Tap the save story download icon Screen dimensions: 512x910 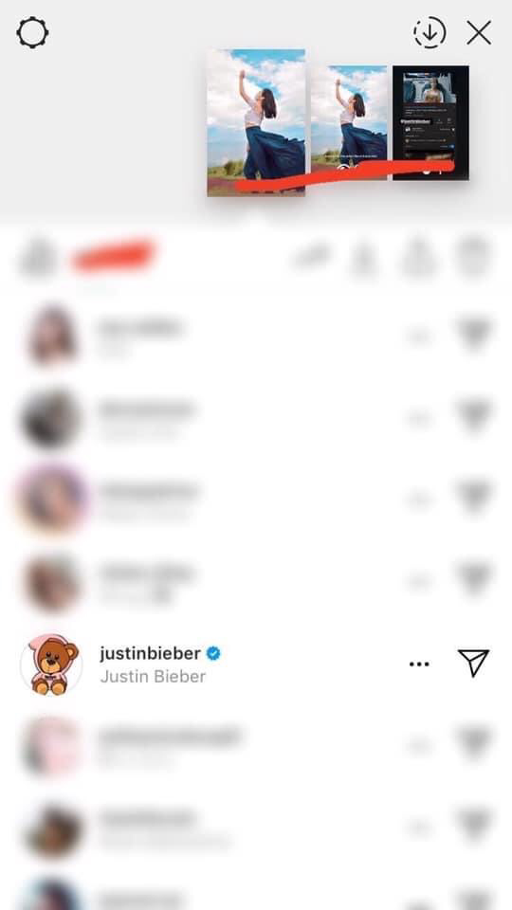click(x=430, y=32)
